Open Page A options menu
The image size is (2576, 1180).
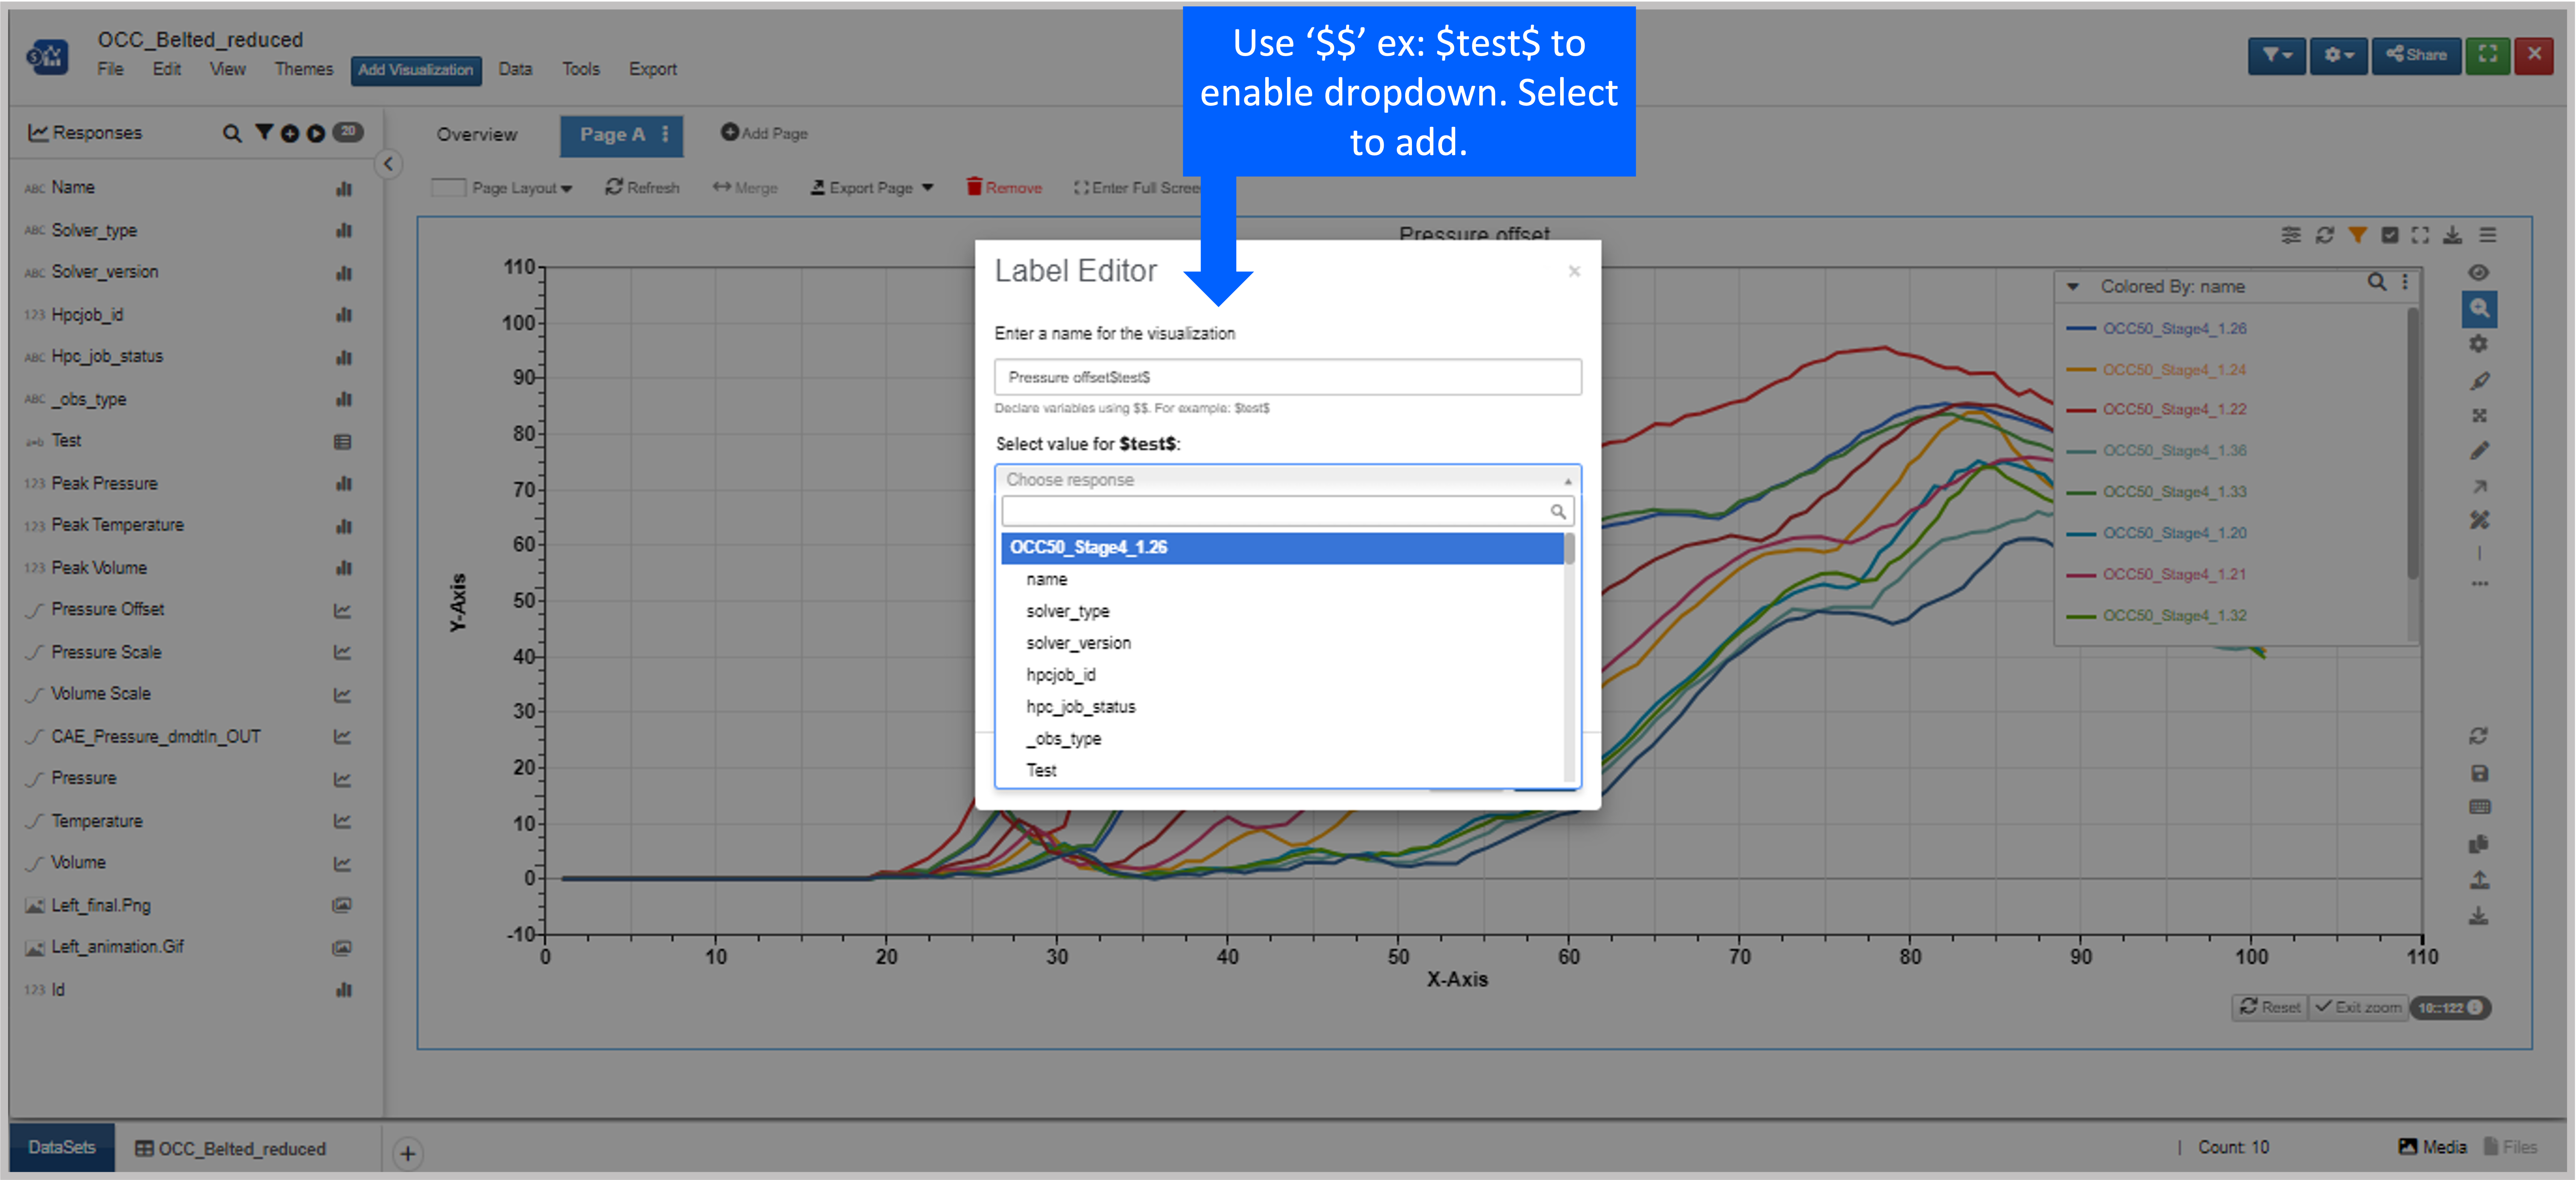pyautogui.click(x=665, y=134)
